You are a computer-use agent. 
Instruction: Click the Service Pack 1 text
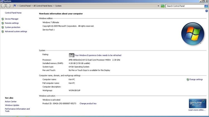tap(48, 30)
